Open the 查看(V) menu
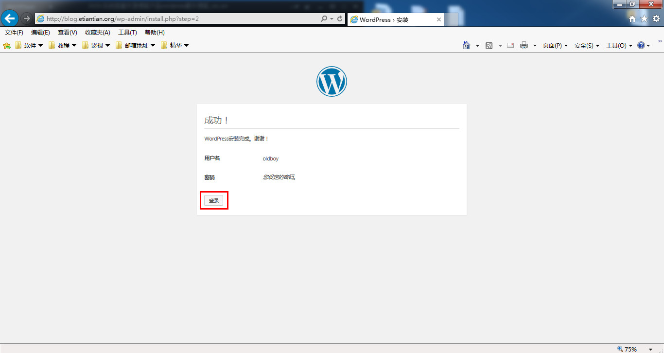The image size is (664, 353). (x=68, y=33)
